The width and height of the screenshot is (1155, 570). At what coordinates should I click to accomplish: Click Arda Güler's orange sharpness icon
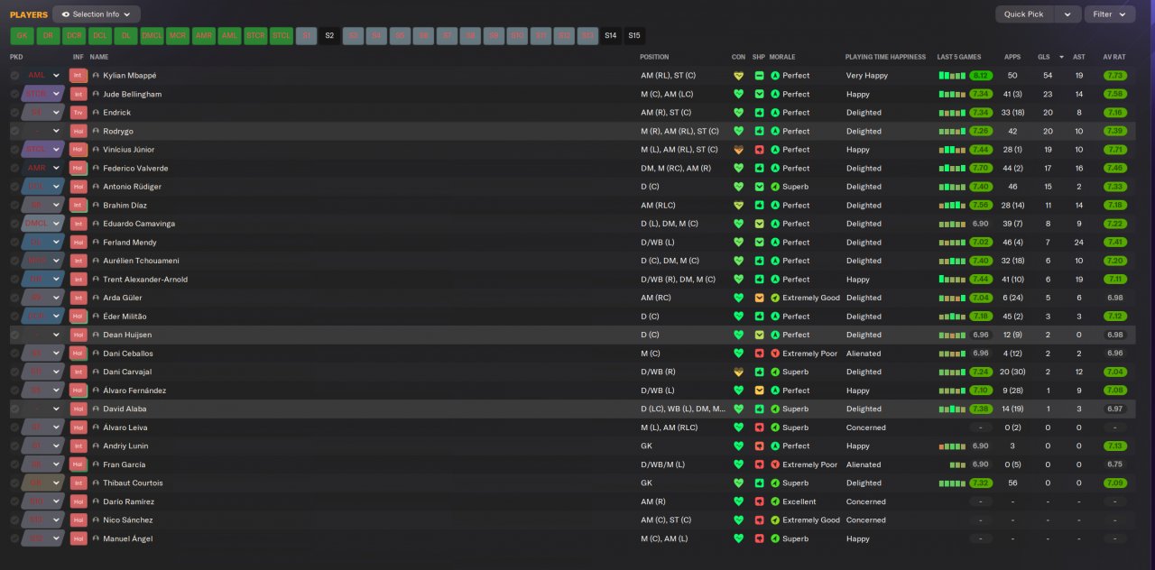[759, 298]
